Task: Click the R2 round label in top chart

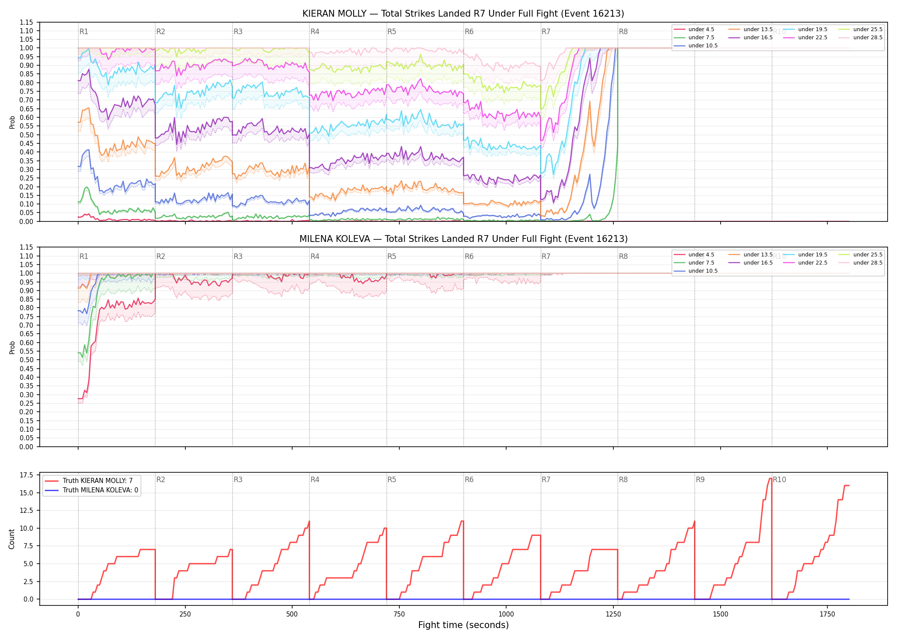Action: point(161,32)
